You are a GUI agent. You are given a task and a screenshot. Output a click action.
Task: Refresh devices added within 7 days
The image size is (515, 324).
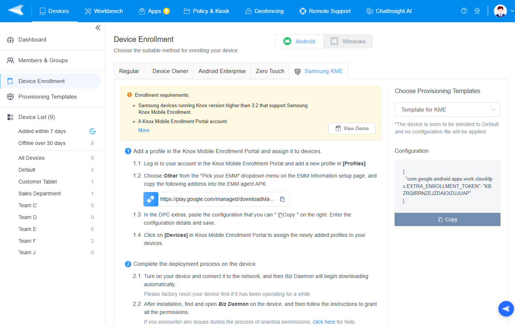tap(92, 131)
